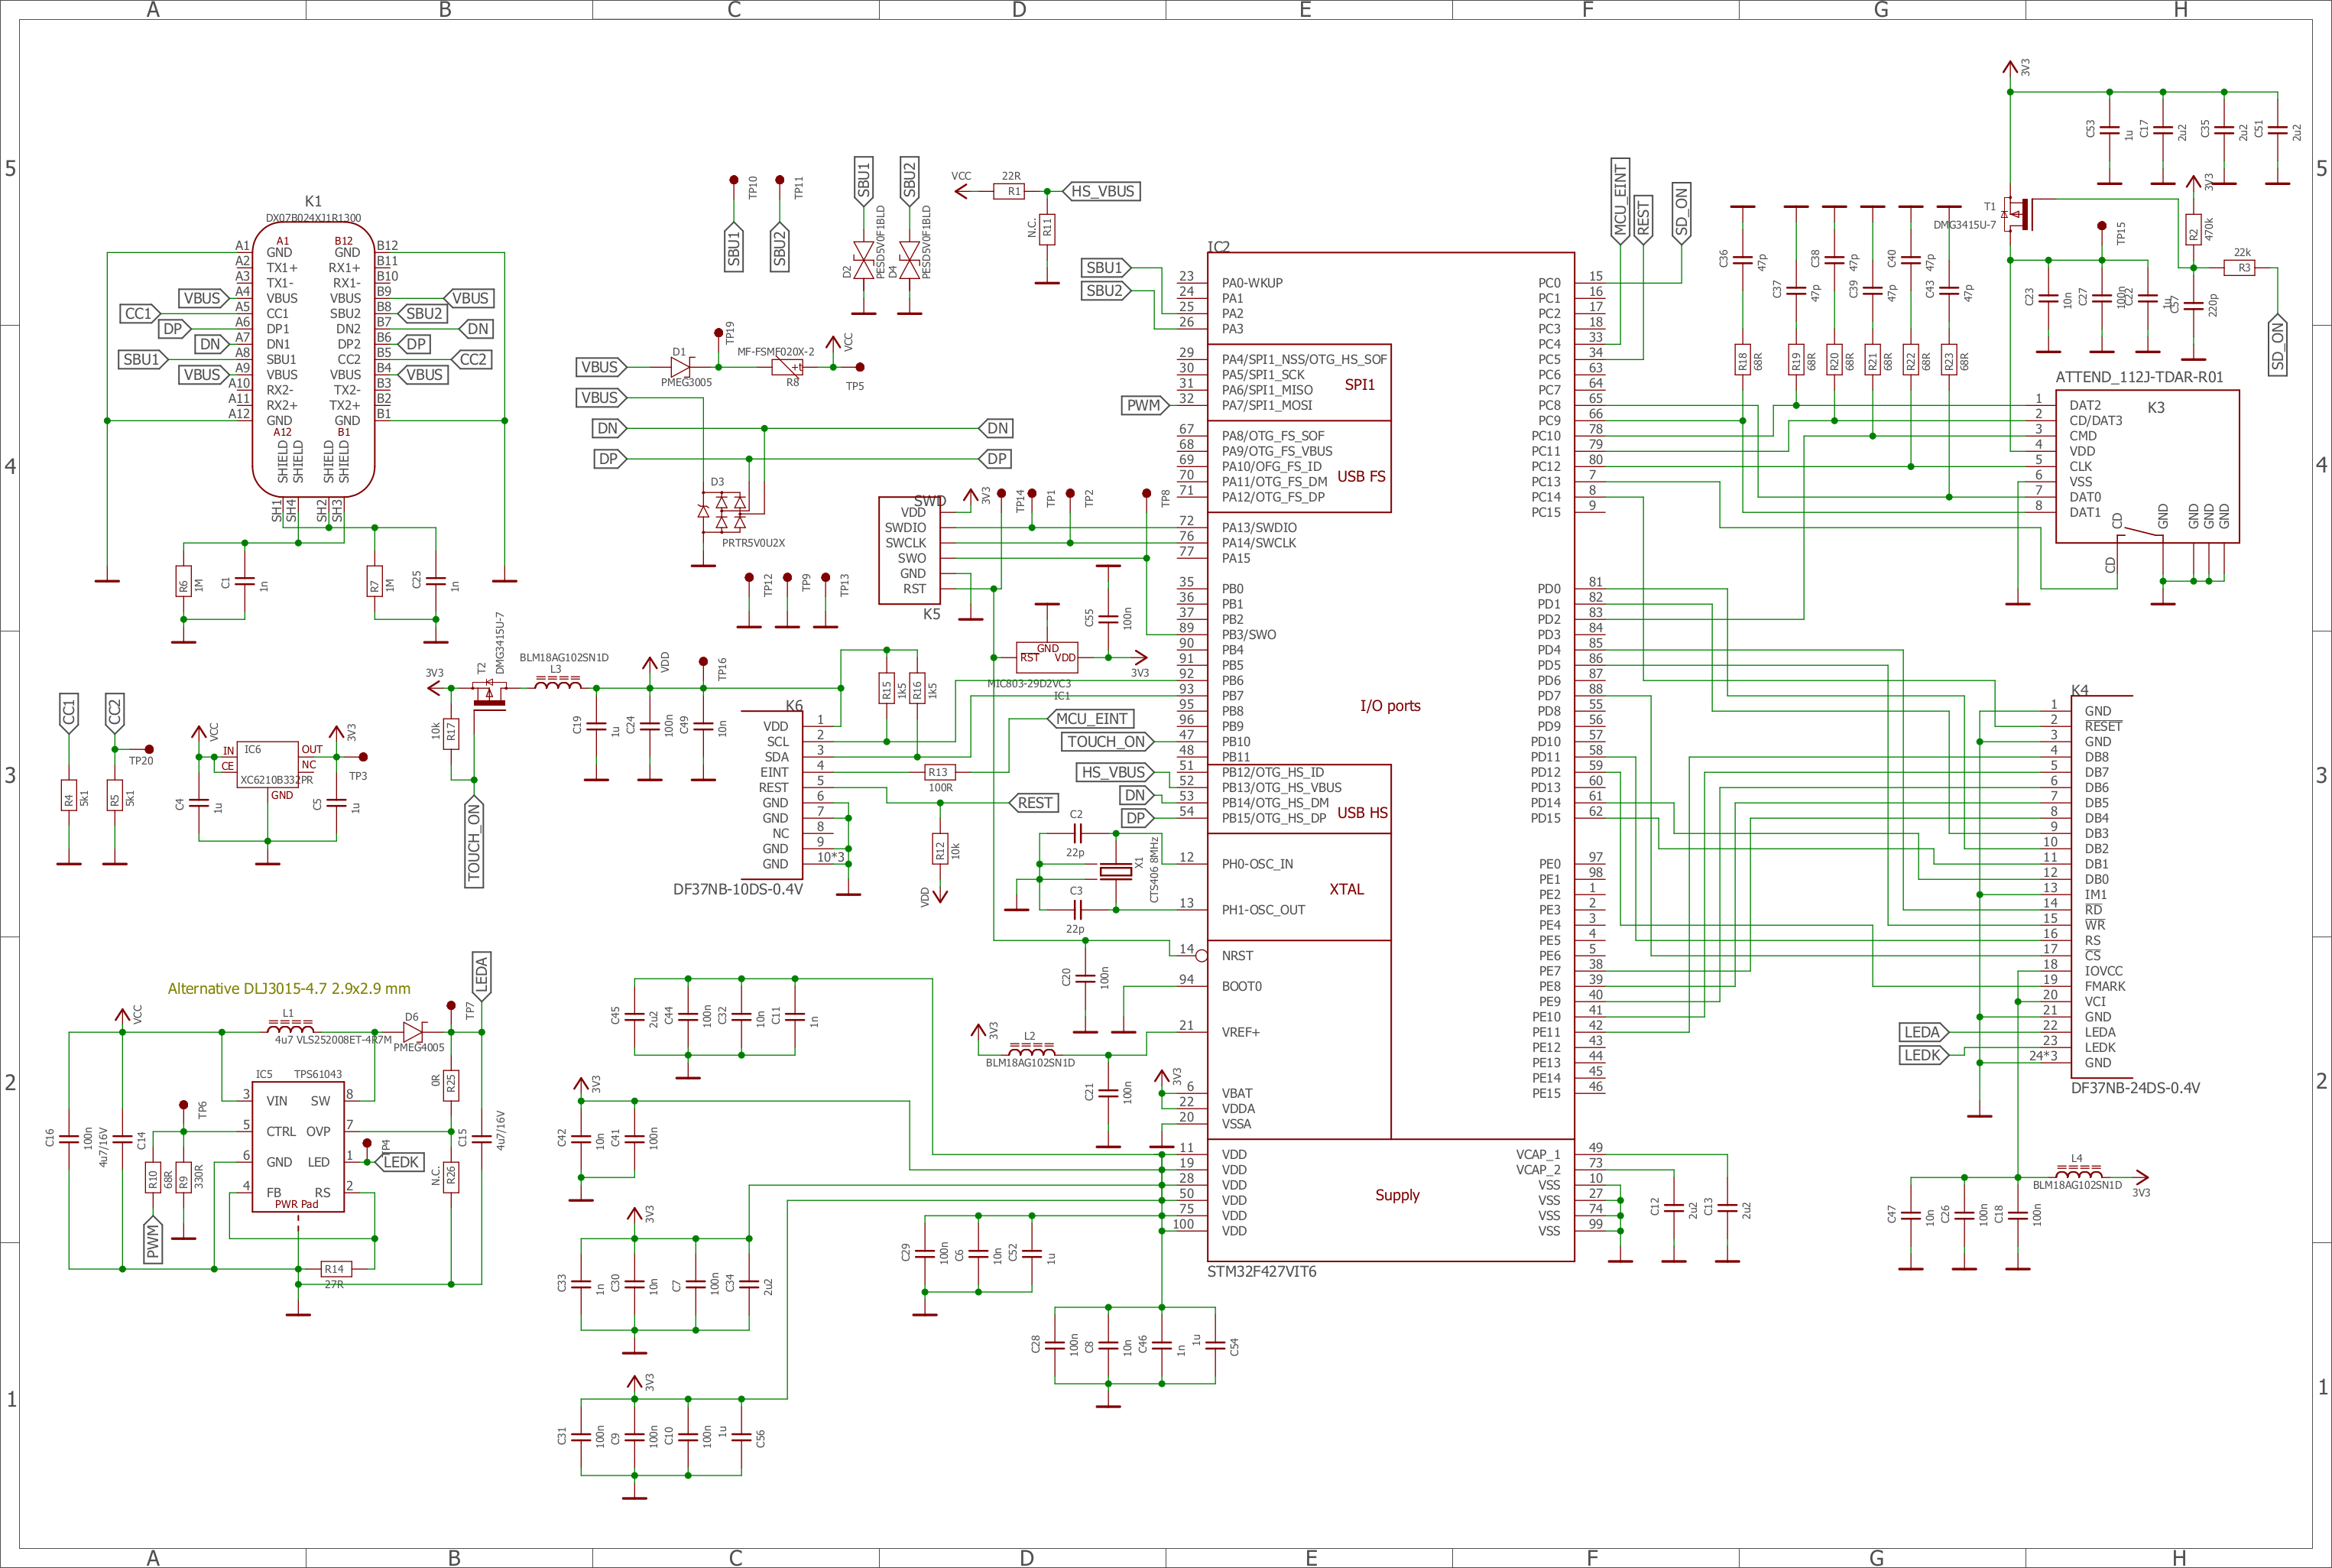
Task: Select the CC2 net tag above R5
Action: tap(115, 714)
